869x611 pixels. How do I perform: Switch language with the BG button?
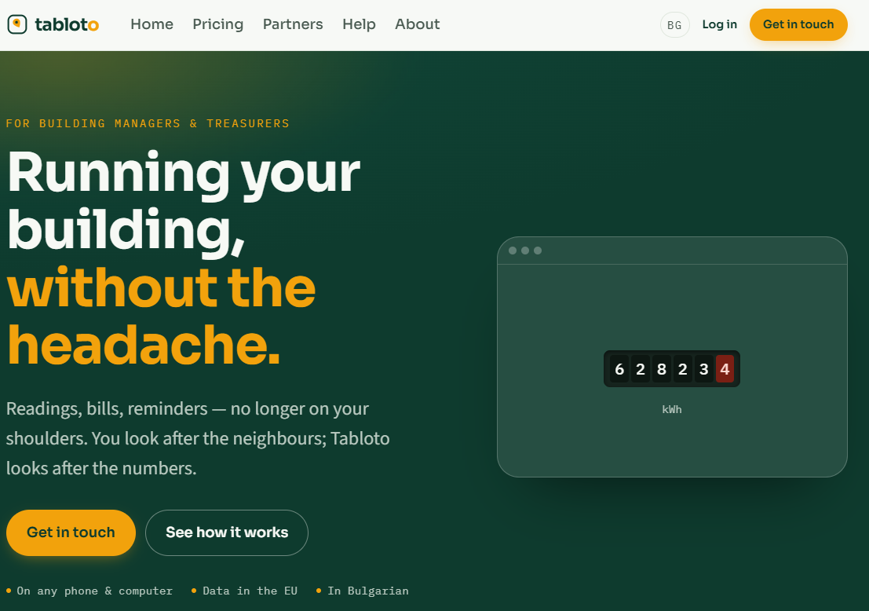click(x=674, y=25)
